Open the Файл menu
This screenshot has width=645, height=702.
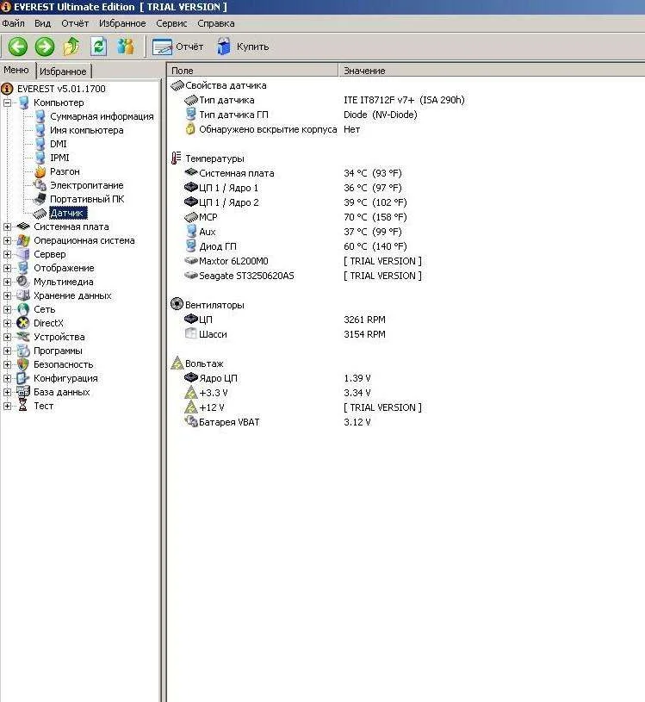point(14,23)
